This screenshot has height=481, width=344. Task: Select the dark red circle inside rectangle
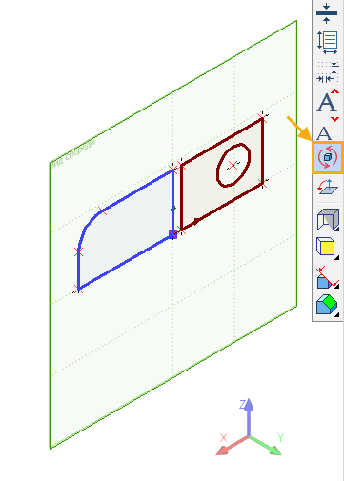pos(233,165)
